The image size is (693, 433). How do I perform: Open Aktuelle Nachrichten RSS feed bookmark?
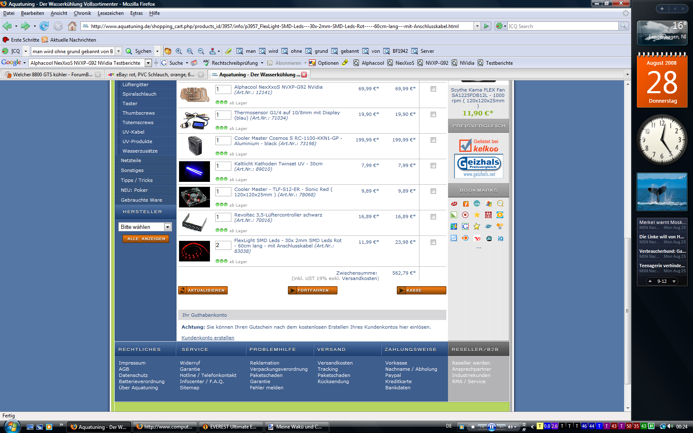(69, 40)
